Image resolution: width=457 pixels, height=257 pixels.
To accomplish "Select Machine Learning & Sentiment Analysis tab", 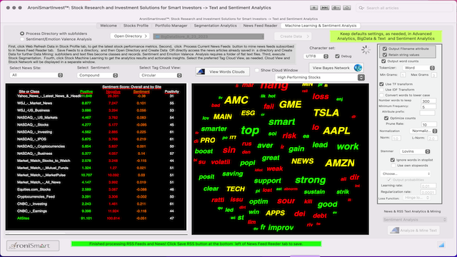I will point(321,26).
